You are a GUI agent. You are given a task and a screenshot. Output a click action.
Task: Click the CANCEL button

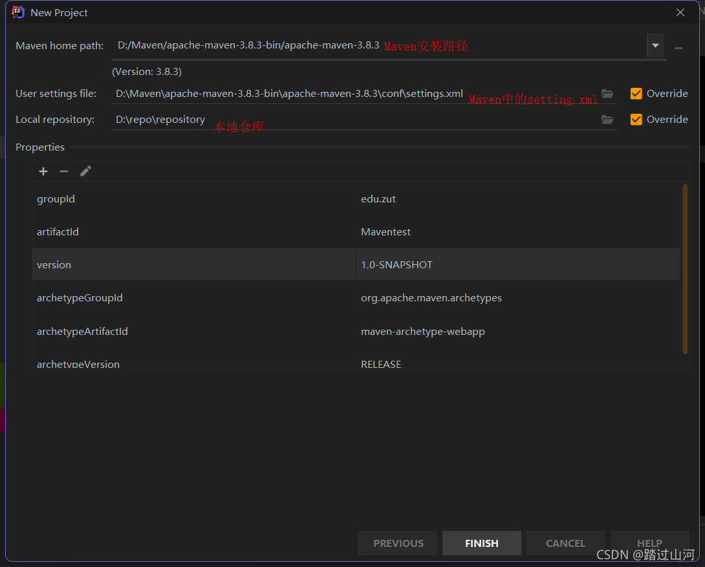tap(566, 543)
